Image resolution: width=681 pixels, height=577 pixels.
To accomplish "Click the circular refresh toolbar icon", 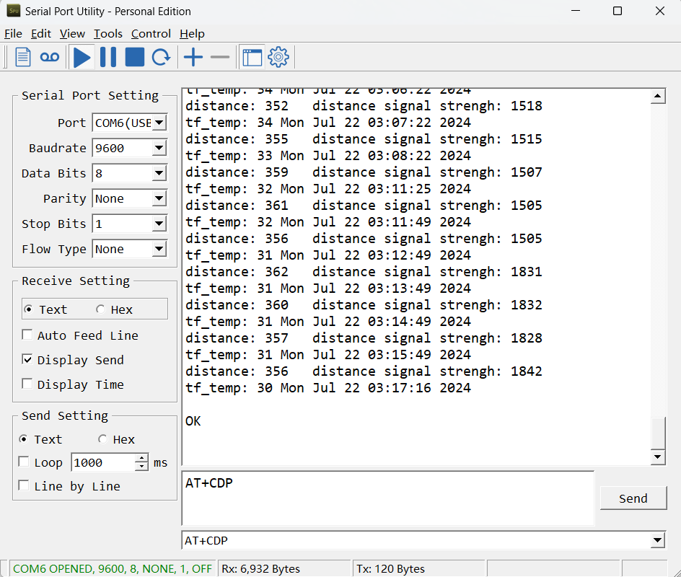I will click(161, 57).
